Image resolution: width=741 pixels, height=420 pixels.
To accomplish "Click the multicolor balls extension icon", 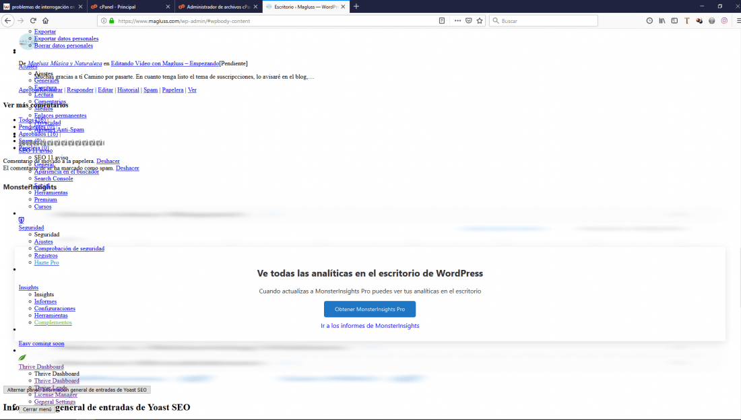I will tap(699, 21).
